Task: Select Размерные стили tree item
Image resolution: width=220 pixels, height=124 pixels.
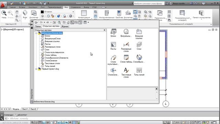Action: click(x=53, y=47)
